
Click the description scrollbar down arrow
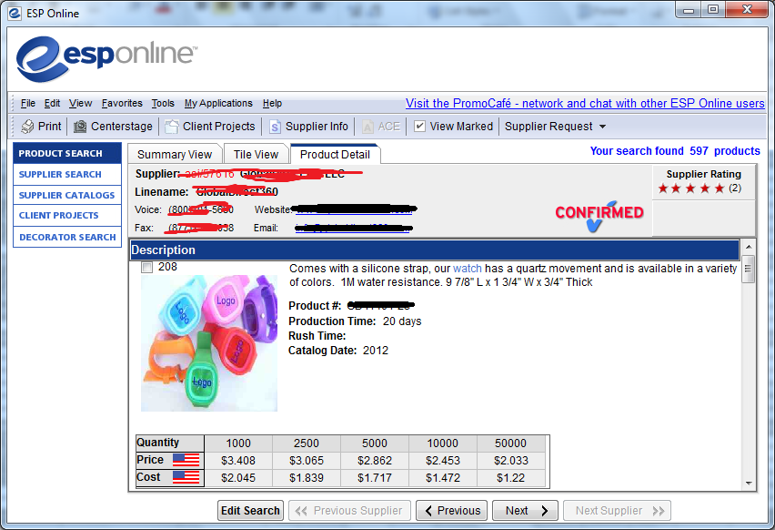pyautogui.click(x=749, y=484)
